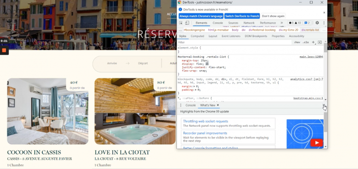Open the DOM Breakpoints sub-tab
The image size is (358, 169).
pyautogui.click(x=256, y=36)
